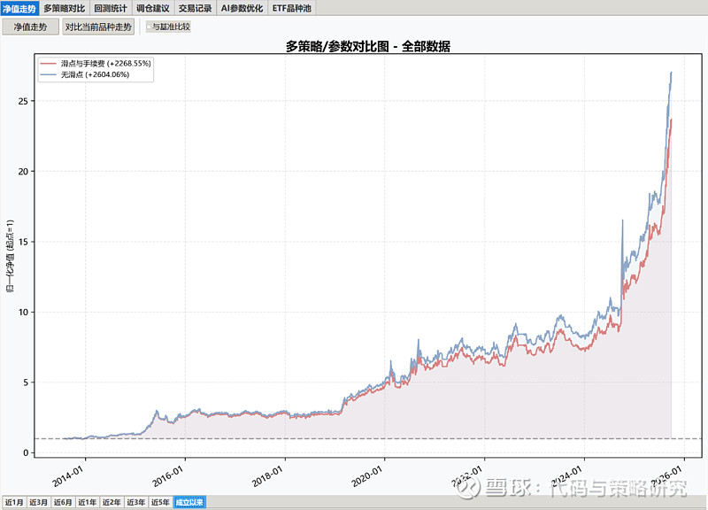Viewport: 708px width, 510px height.
Task: Select the 近3月 time range
Action: [38, 502]
